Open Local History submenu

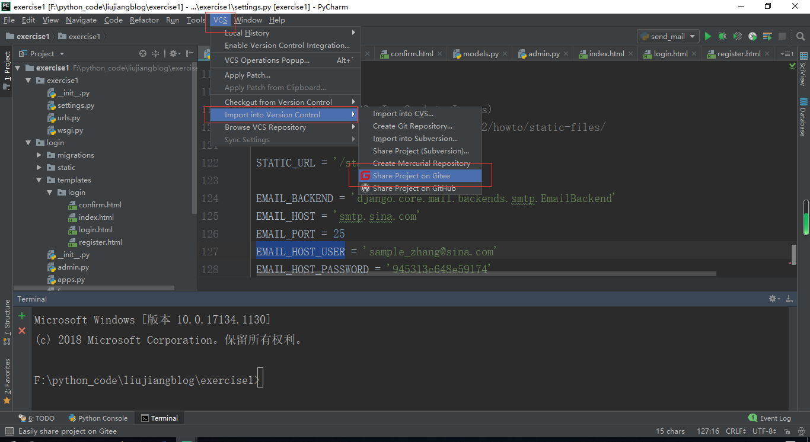tap(285, 33)
